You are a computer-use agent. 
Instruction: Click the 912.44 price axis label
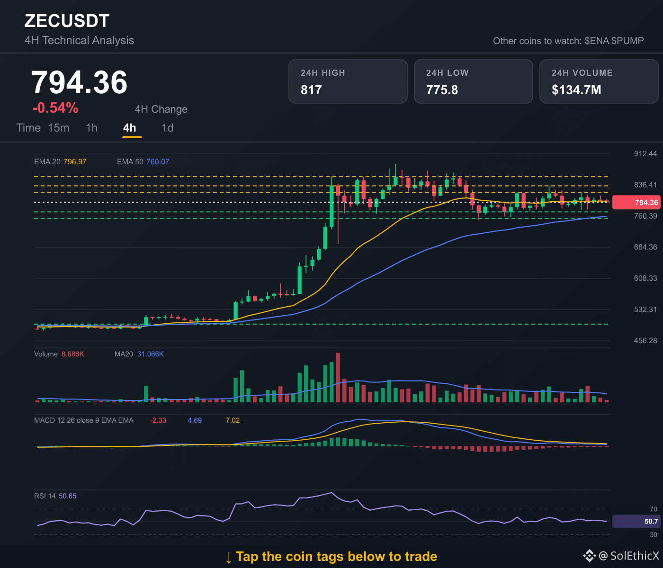click(x=645, y=154)
